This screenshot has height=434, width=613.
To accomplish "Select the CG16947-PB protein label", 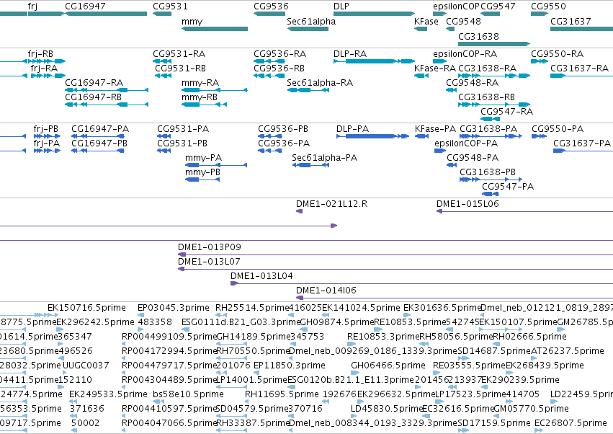I will (x=99, y=143).
